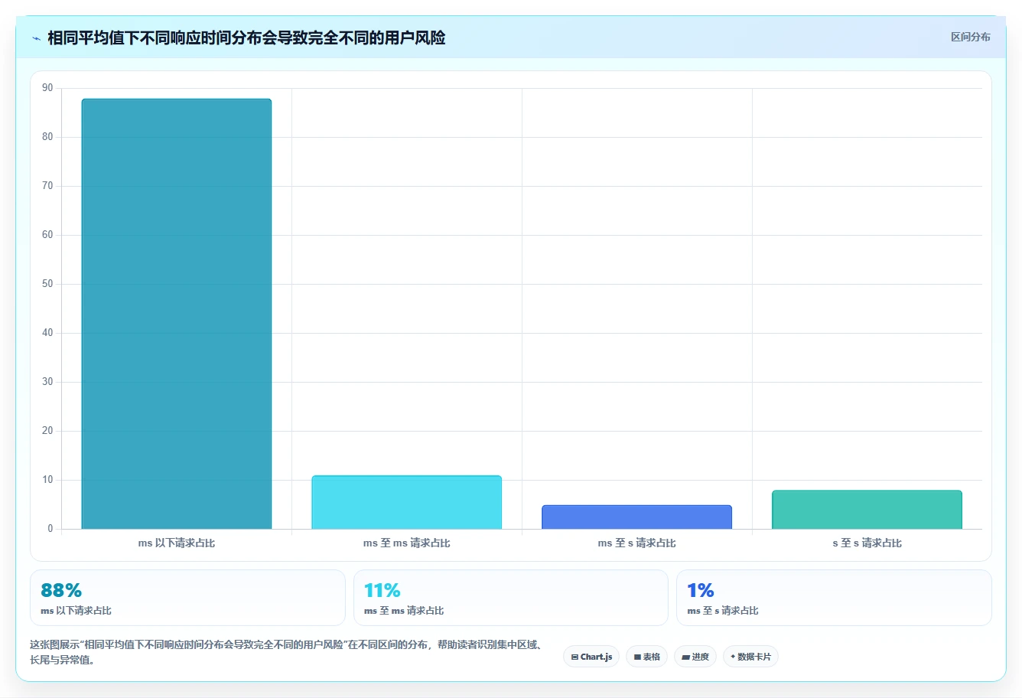The width and height of the screenshot is (1022, 698).
Task: Click the y-axis tick label 50
Action: click(48, 284)
